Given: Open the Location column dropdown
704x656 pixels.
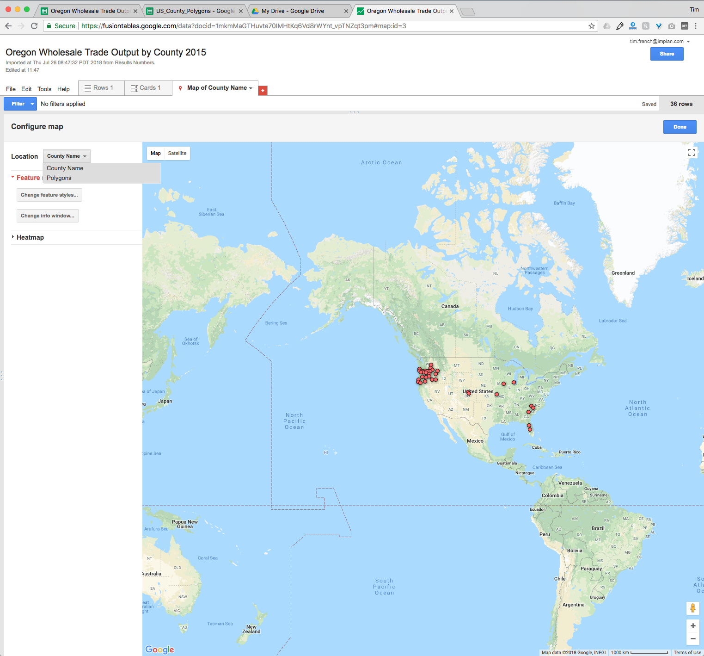Looking at the screenshot, I should tap(67, 156).
